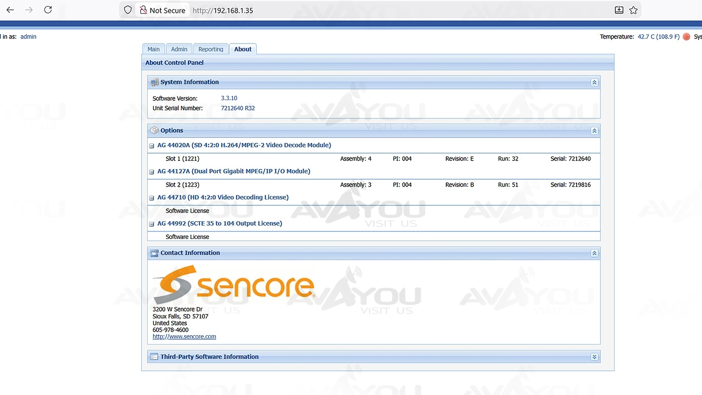Image resolution: width=702 pixels, height=395 pixels.
Task: Open the www.sencore.com link
Action: 184,337
